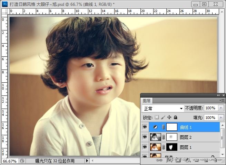This screenshot has height=165, width=226.
Task: Close the layers panel with its X icon
Action: (x=223, y=95)
